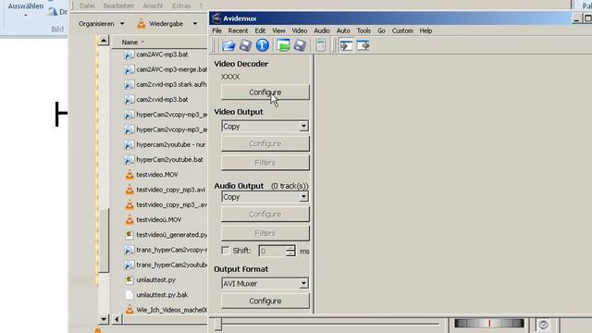Click the icon of cam2AVC-mp3.bat

(129, 55)
